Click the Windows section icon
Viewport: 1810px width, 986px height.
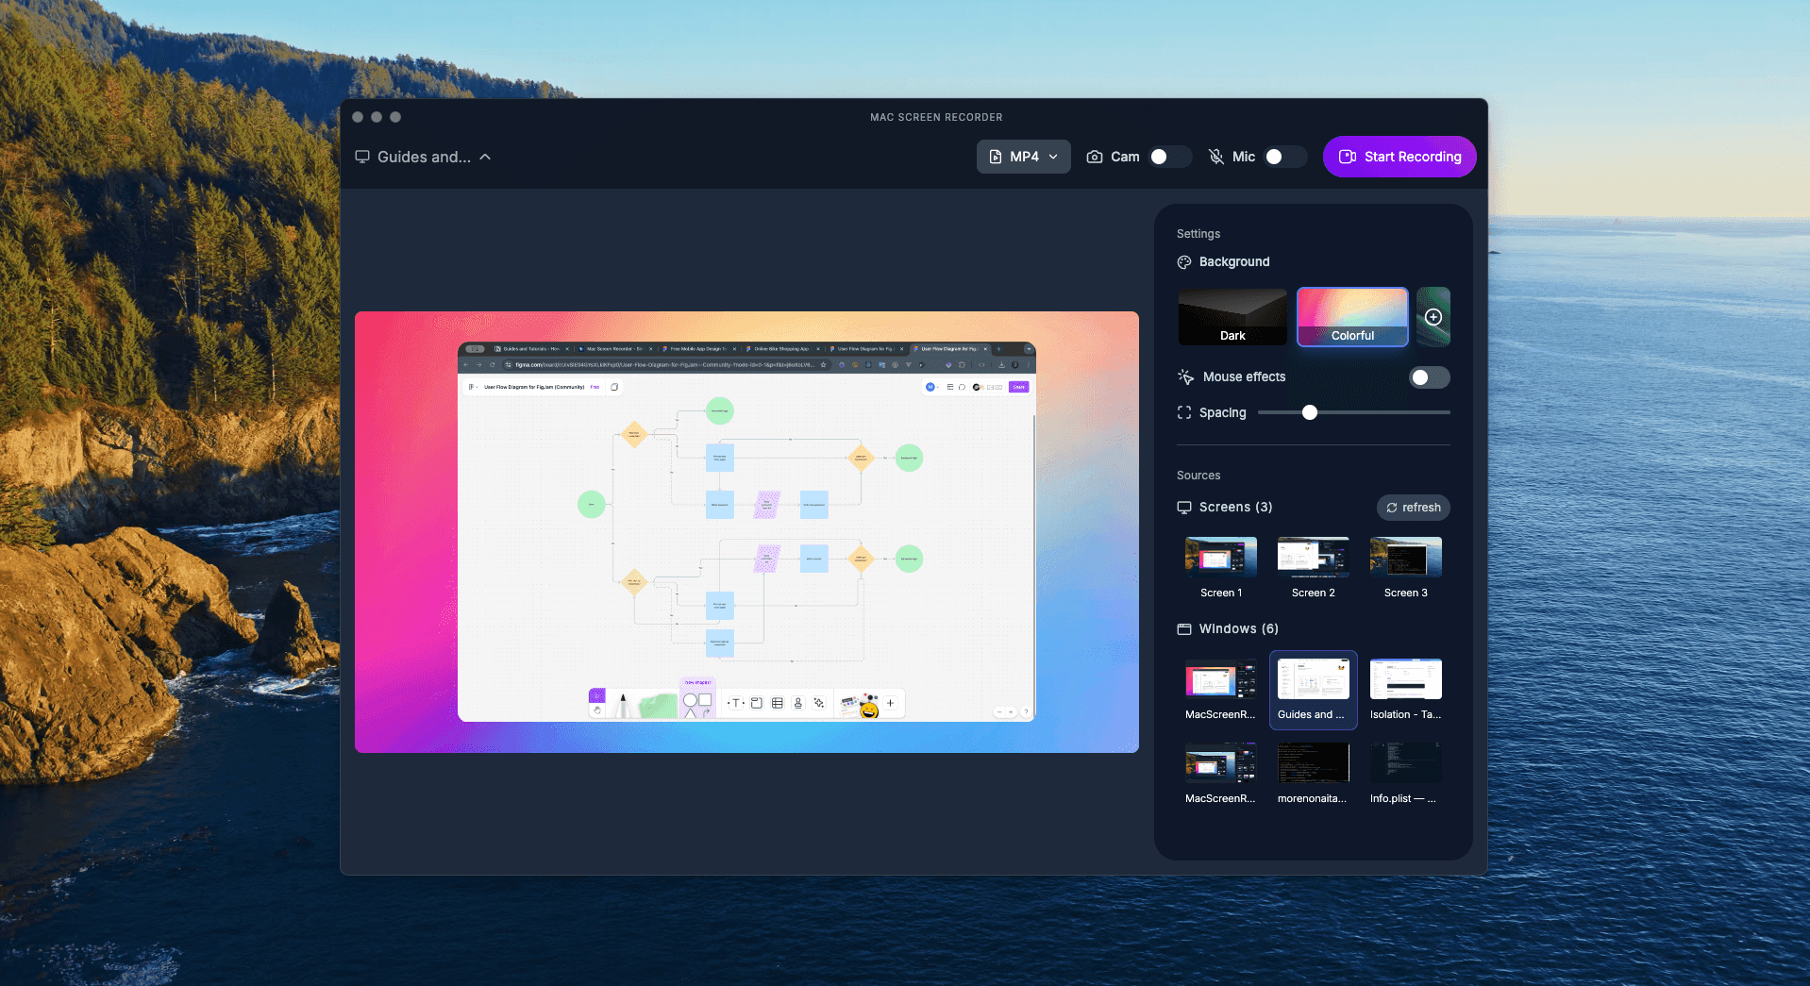point(1184,629)
